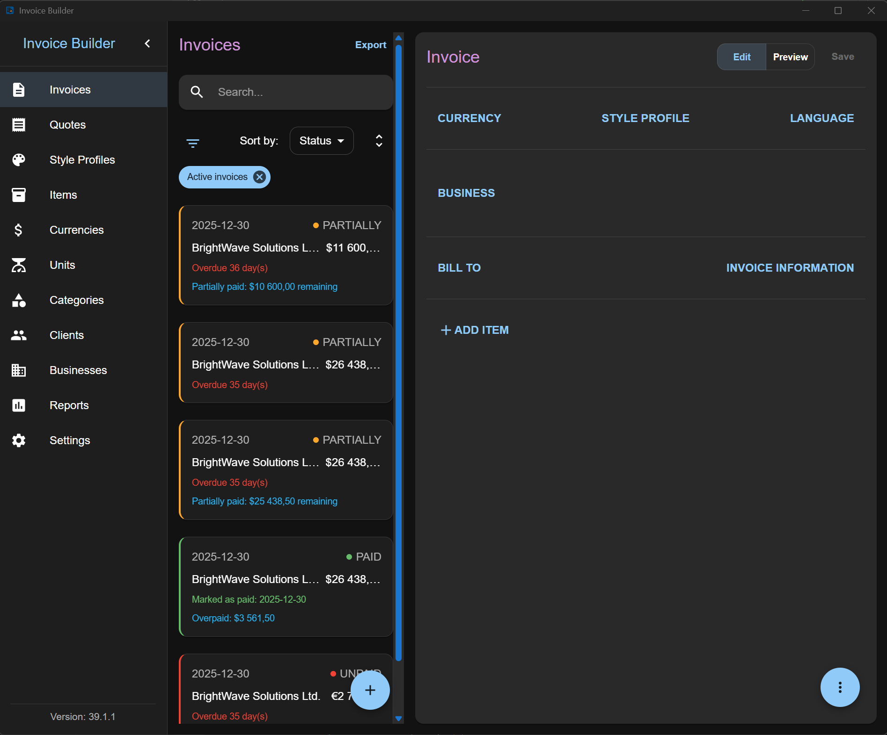Open the Categories shapes icon
887x735 pixels.
(19, 300)
